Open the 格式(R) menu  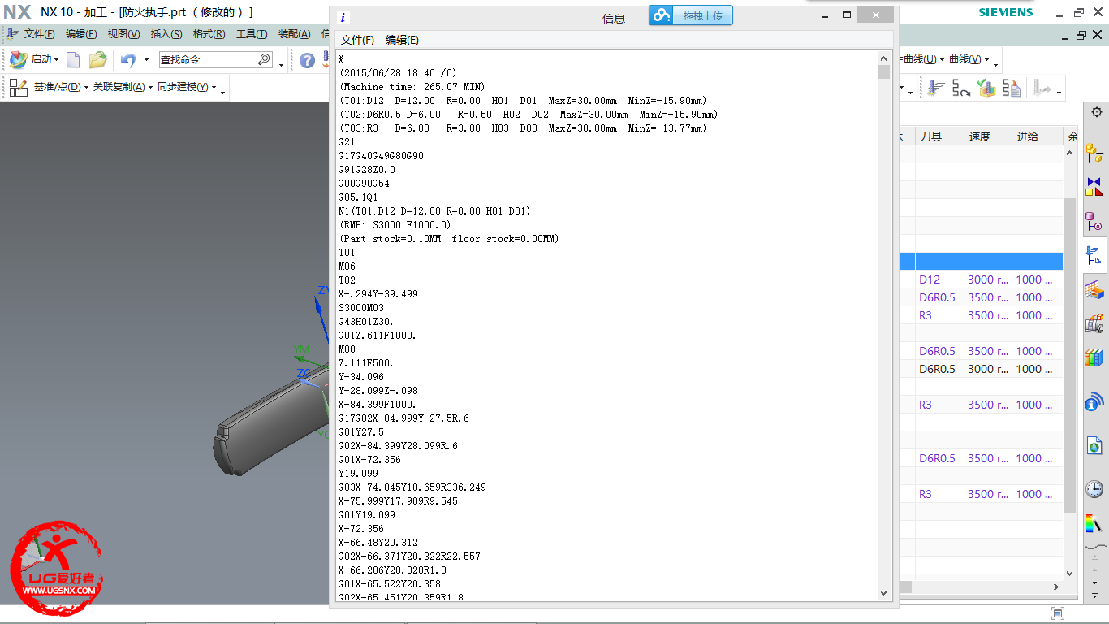click(209, 34)
